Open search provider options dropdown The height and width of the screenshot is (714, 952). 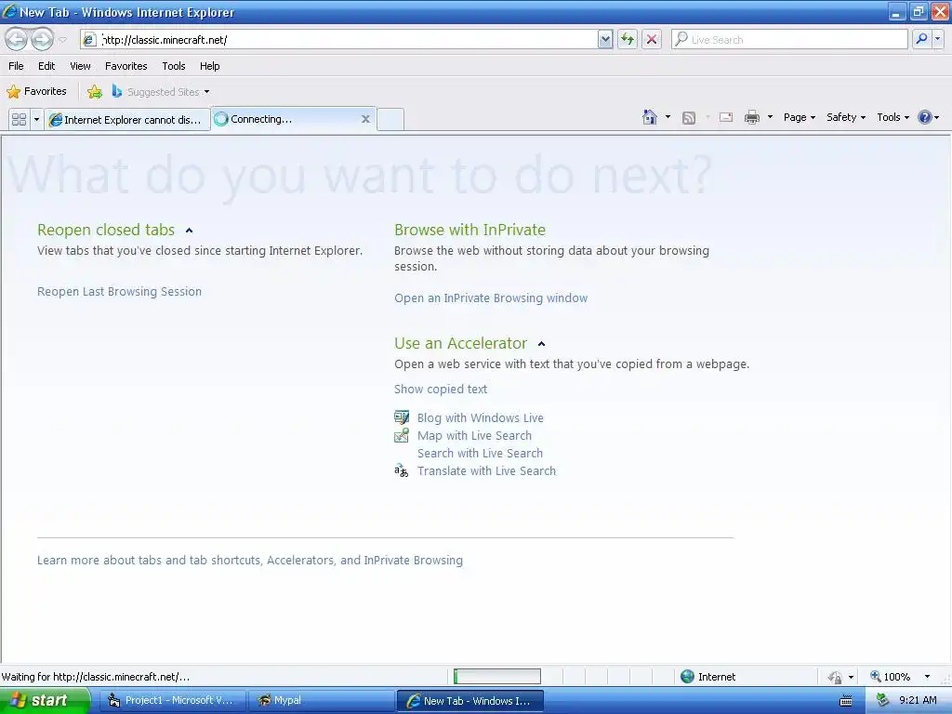click(938, 39)
